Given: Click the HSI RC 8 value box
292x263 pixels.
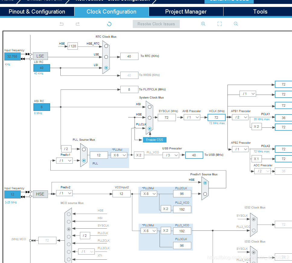Looking at the screenshot, I should click(x=42, y=107).
